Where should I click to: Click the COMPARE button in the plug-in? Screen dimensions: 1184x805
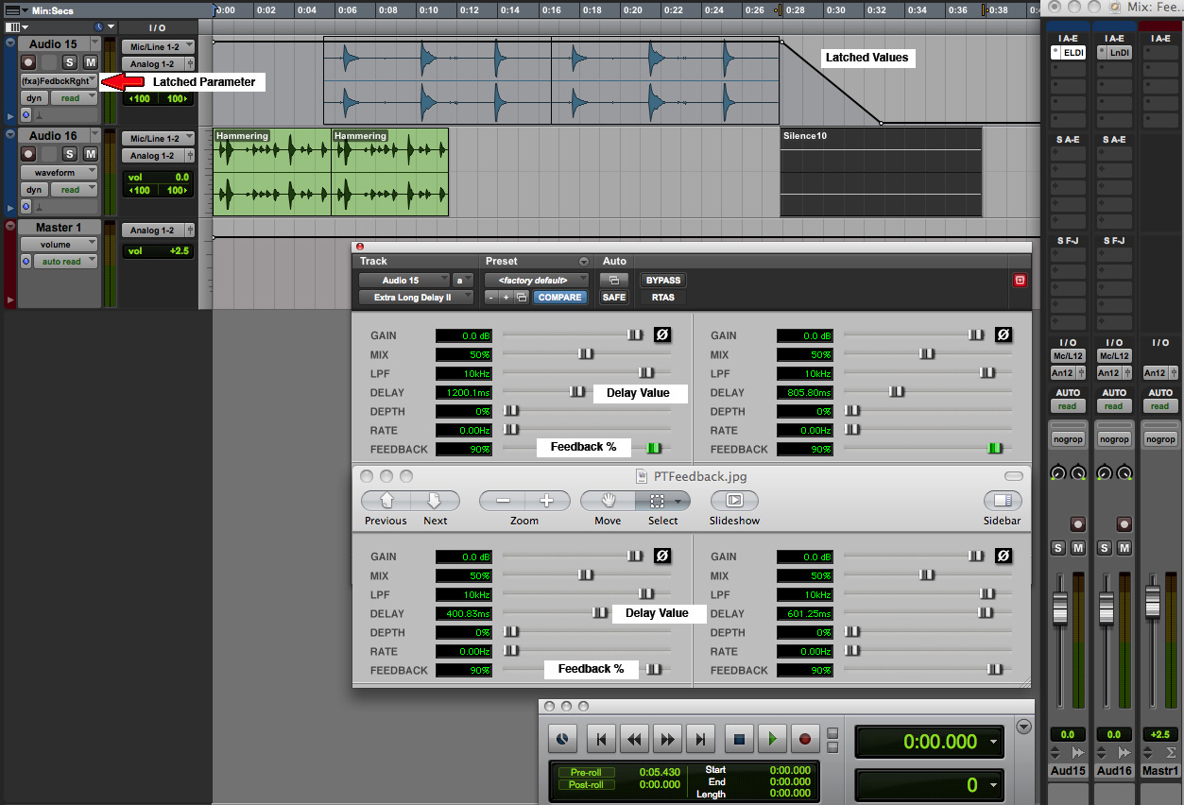click(x=559, y=298)
